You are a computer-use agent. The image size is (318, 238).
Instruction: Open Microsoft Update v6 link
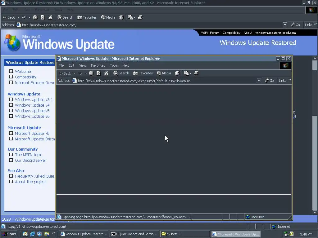coord(32,133)
